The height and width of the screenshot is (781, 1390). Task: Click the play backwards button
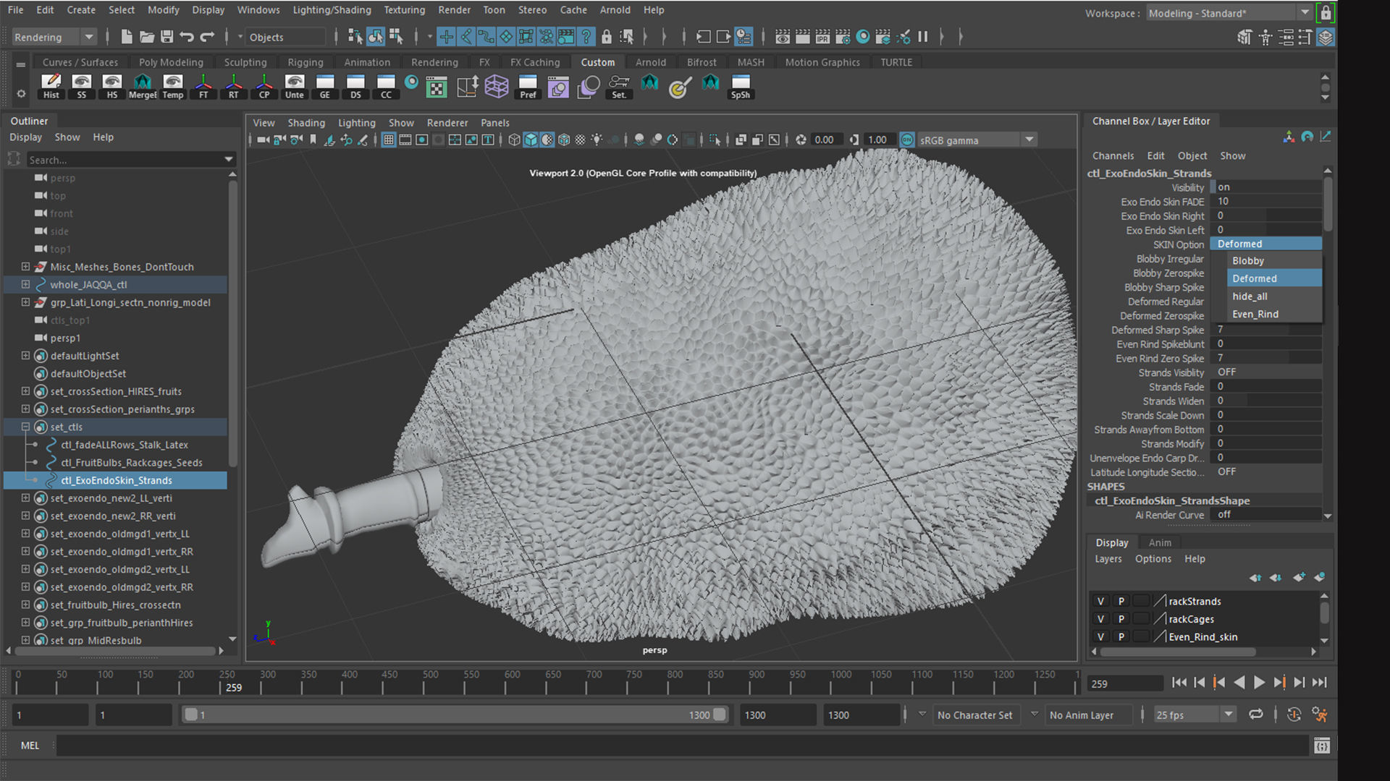1239,683
